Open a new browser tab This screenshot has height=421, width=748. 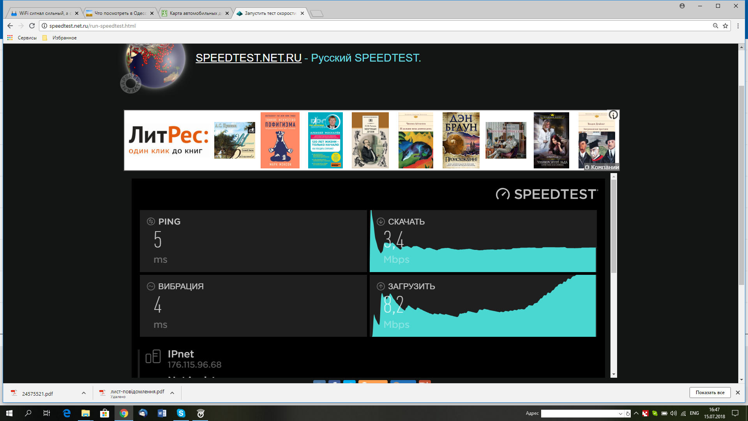coord(317,14)
